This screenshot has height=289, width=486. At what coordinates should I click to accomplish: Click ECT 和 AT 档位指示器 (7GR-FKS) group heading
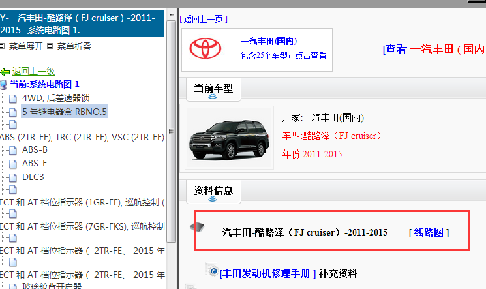[x=82, y=226]
